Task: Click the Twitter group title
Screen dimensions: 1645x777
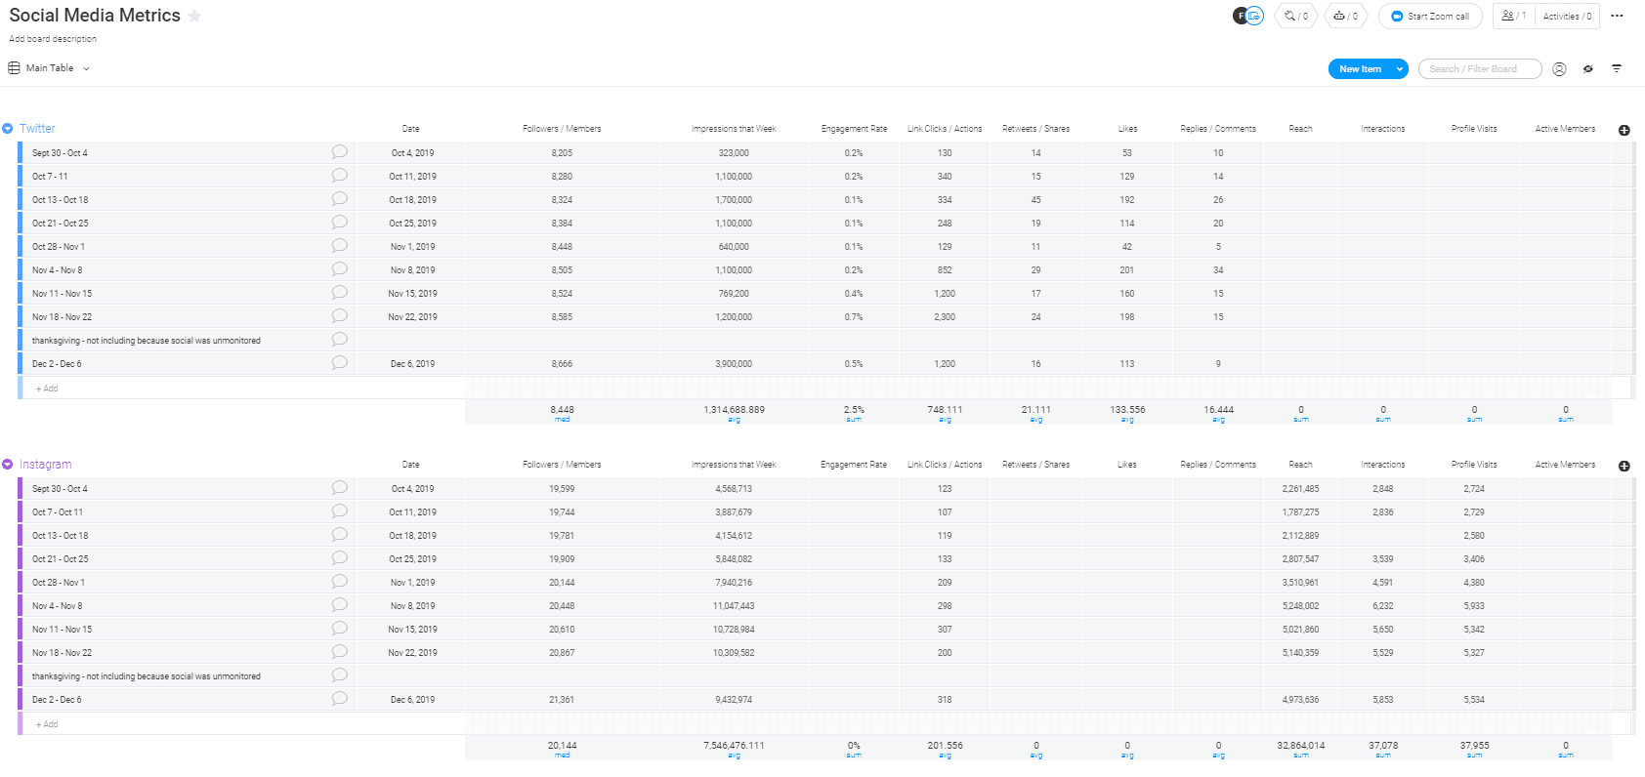Action: [x=37, y=129]
